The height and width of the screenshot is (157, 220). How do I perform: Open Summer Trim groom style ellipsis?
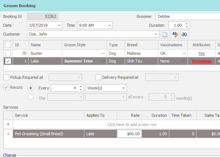103,61
